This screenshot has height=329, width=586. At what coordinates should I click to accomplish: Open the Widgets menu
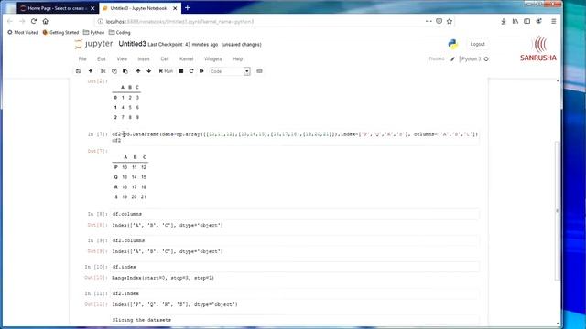[x=212, y=58]
